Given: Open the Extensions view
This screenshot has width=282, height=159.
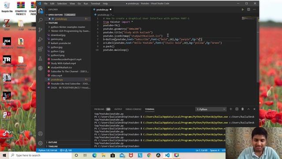Looking at the screenshot, I should [41, 49].
